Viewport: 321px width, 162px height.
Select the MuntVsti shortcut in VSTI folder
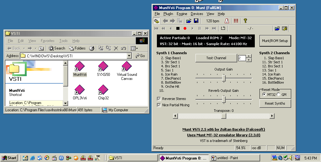(80, 69)
